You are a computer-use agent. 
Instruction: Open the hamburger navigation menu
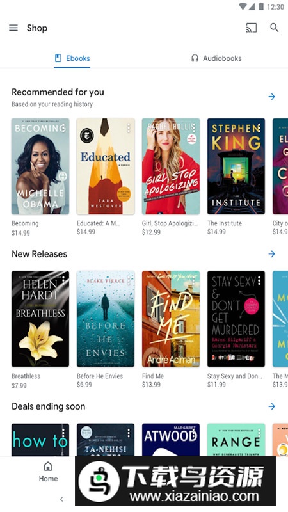[x=13, y=28]
